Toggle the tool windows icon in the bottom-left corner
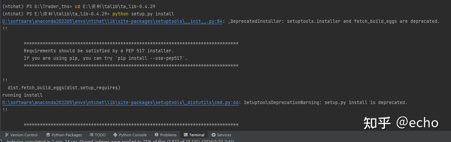Viewport: 451px width, 142px height. pyautogui.click(x=1, y=141)
